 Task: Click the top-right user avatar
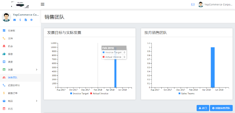click(x=201, y=4)
